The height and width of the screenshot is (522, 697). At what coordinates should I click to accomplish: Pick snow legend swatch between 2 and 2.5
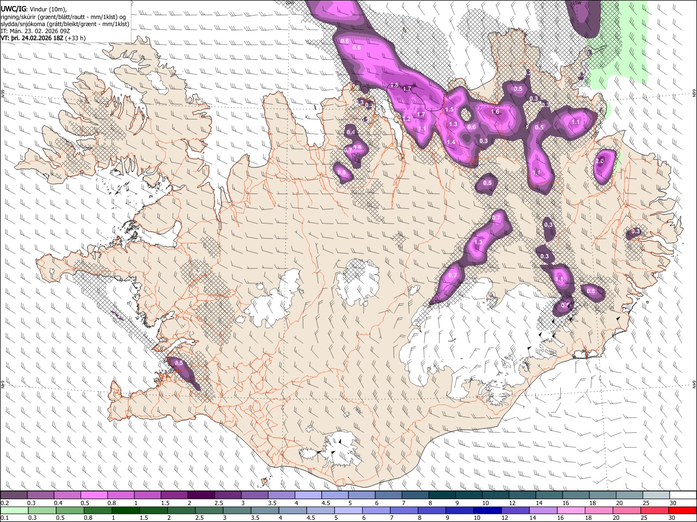click(201, 495)
